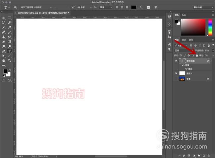Select the Zoom magnifier tool
Screen dimensions: 215x158
point(10,60)
